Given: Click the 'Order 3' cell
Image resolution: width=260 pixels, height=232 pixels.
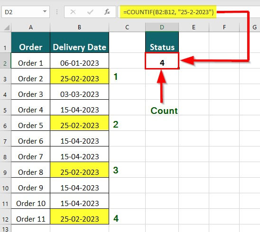Looking at the screenshot, I should tap(30, 92).
